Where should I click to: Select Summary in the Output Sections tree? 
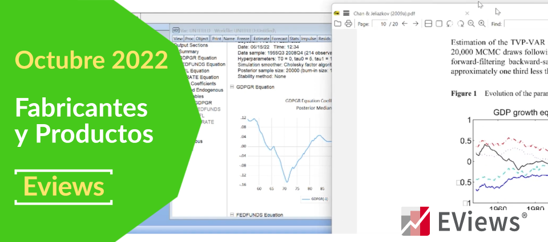pos(189,52)
